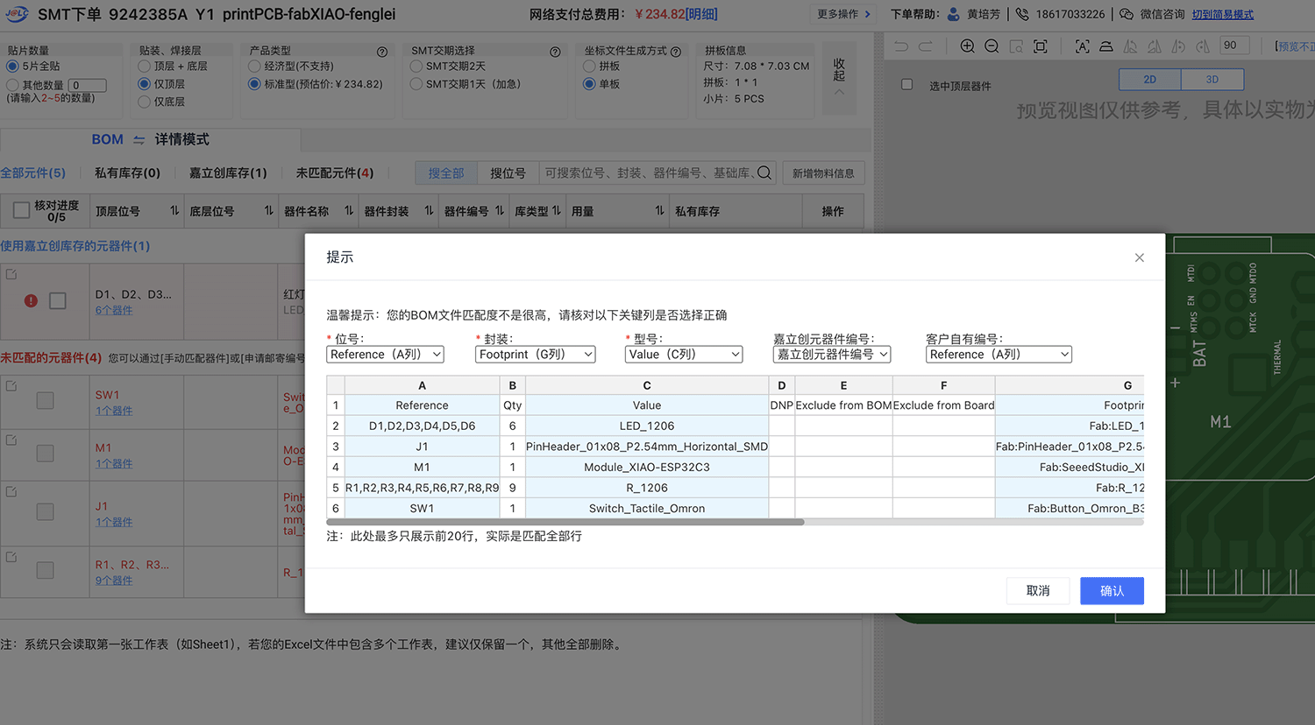
Task: Zoom in on the PCB preview
Action: pyautogui.click(x=967, y=46)
